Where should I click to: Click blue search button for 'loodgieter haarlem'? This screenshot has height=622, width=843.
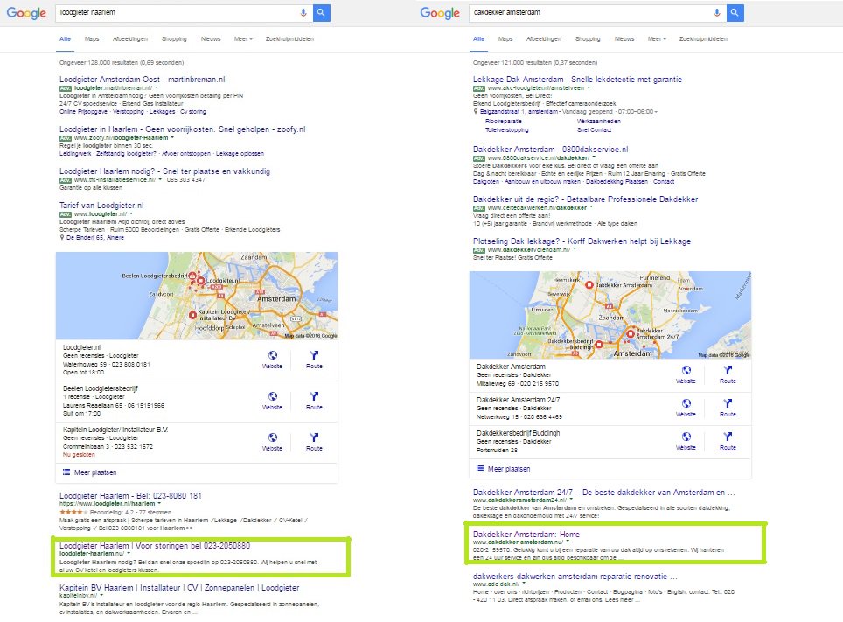point(321,13)
